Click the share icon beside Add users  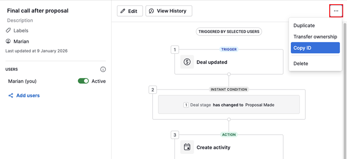click(x=11, y=95)
